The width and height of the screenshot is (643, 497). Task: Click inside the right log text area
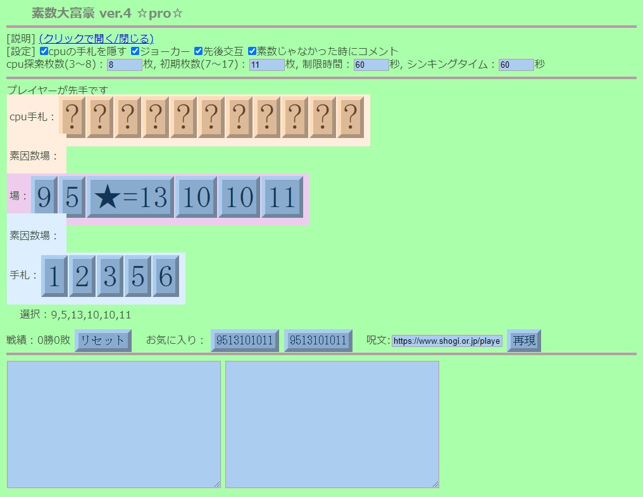(332, 424)
